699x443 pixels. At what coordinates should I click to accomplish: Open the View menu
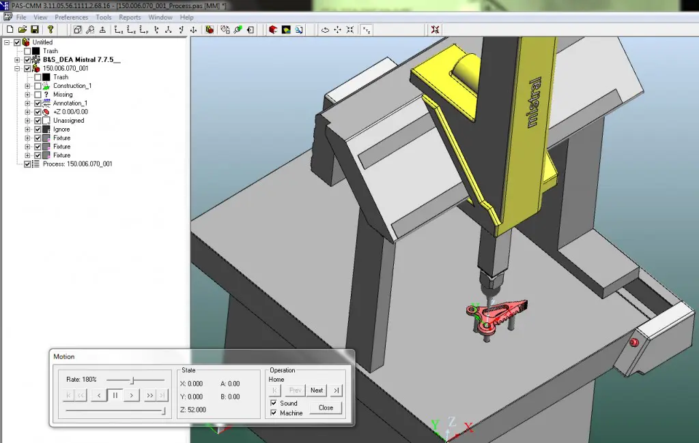(40, 17)
